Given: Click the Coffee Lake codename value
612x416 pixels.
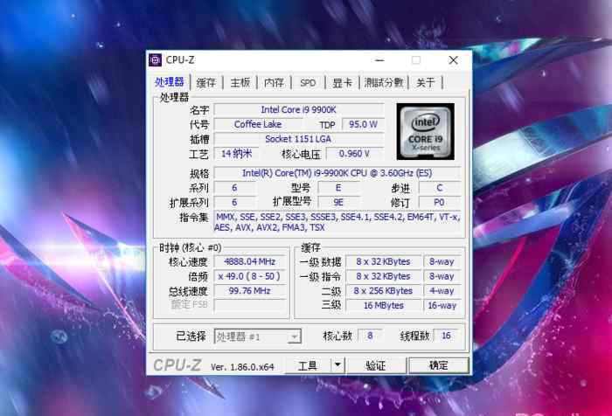Looking at the screenshot, I should click(258, 124).
